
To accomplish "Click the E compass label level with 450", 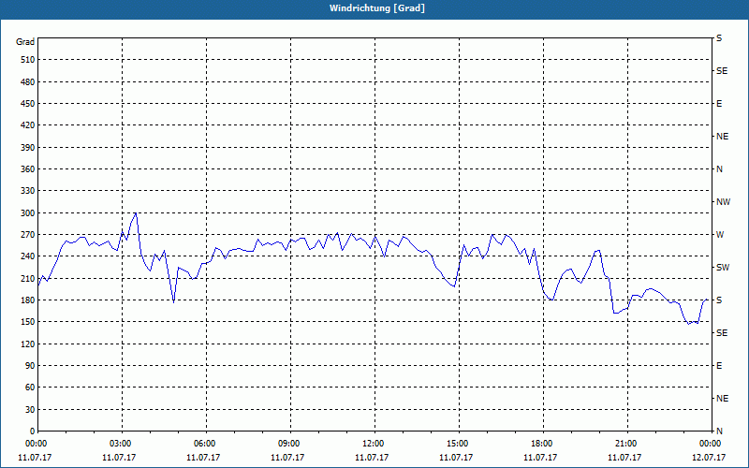I will pos(719,104).
